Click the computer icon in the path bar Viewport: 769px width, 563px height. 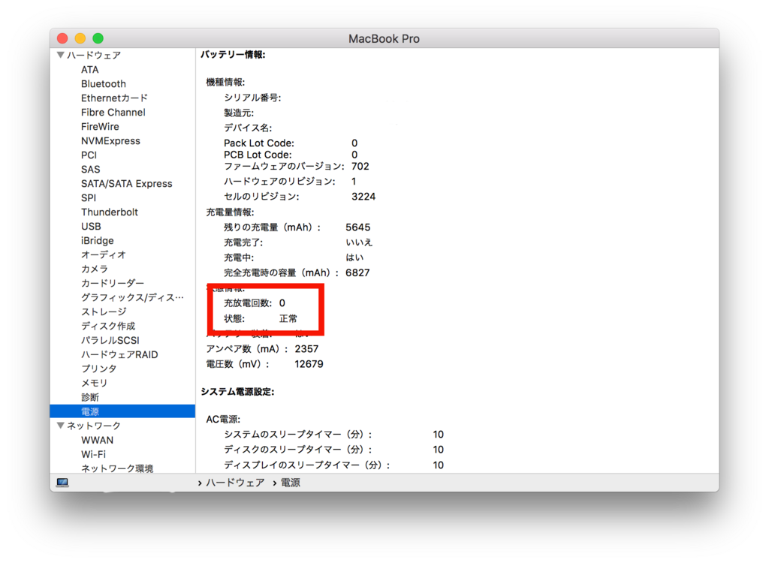(62, 483)
